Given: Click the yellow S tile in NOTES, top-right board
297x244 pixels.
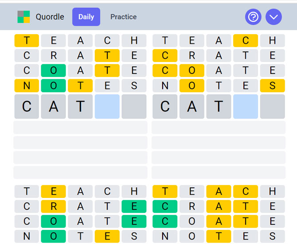Looking at the screenshot, I should tap(272, 85).
